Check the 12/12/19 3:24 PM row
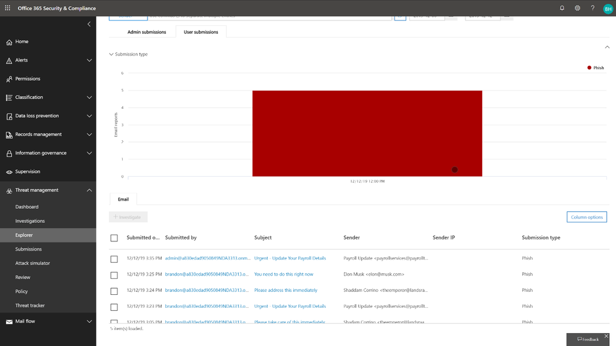The image size is (616, 346). (x=114, y=291)
